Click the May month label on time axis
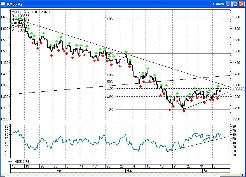Screen dimensions: 246x177 129,171
